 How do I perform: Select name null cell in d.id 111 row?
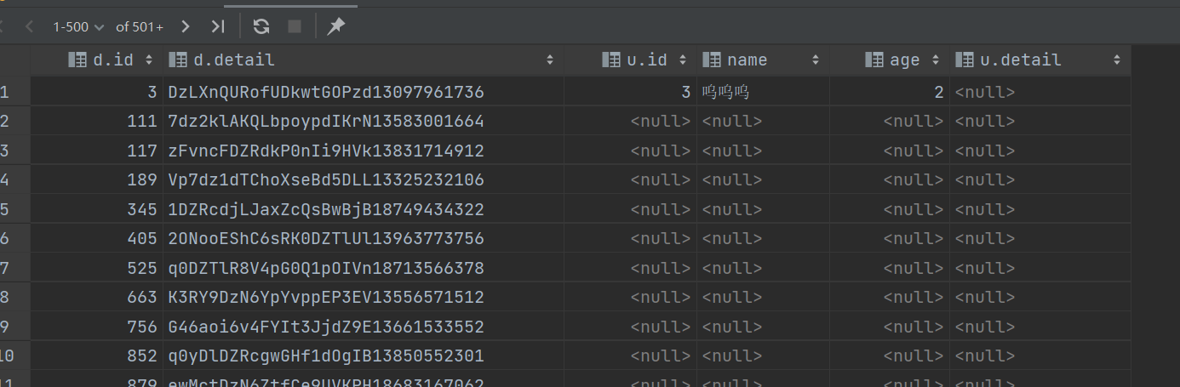pos(763,122)
